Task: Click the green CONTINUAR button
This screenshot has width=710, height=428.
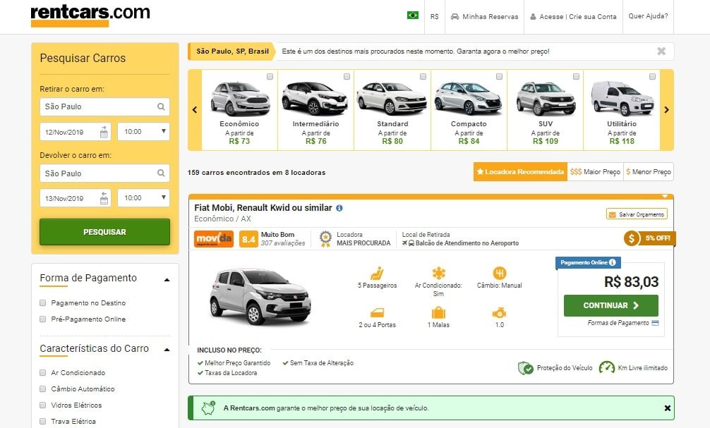Action: tap(610, 305)
